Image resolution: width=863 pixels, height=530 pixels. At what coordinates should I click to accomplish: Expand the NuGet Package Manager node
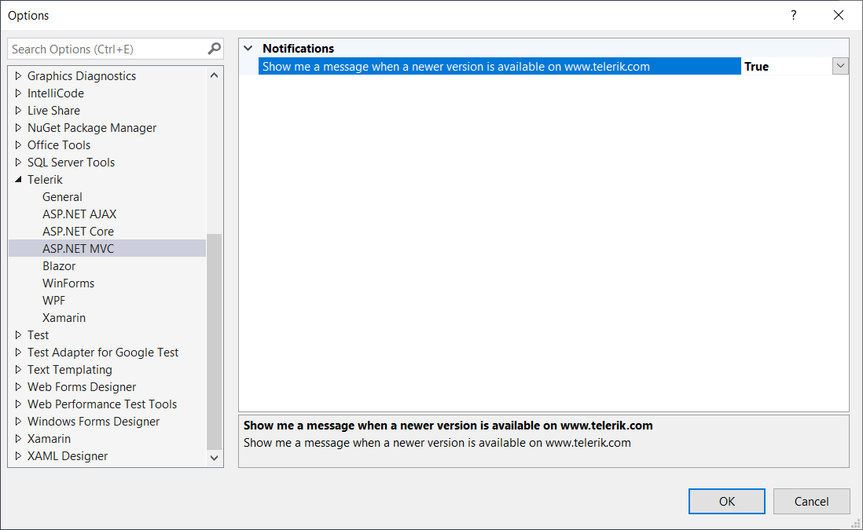tap(18, 127)
